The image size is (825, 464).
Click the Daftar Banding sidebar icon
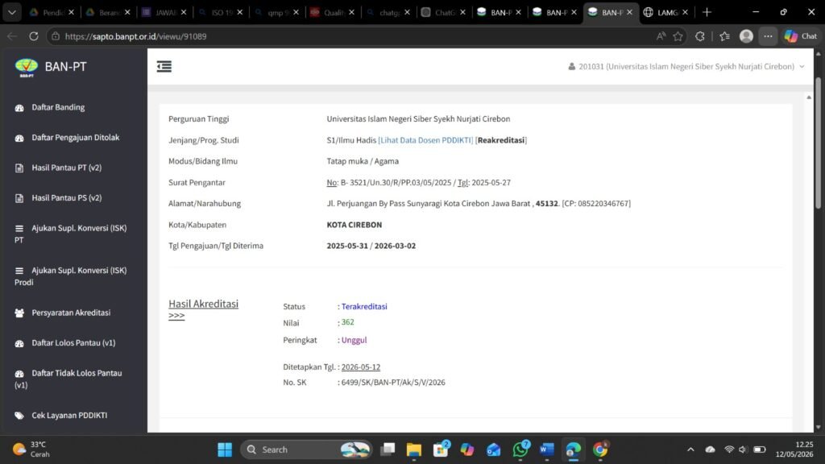pos(19,108)
